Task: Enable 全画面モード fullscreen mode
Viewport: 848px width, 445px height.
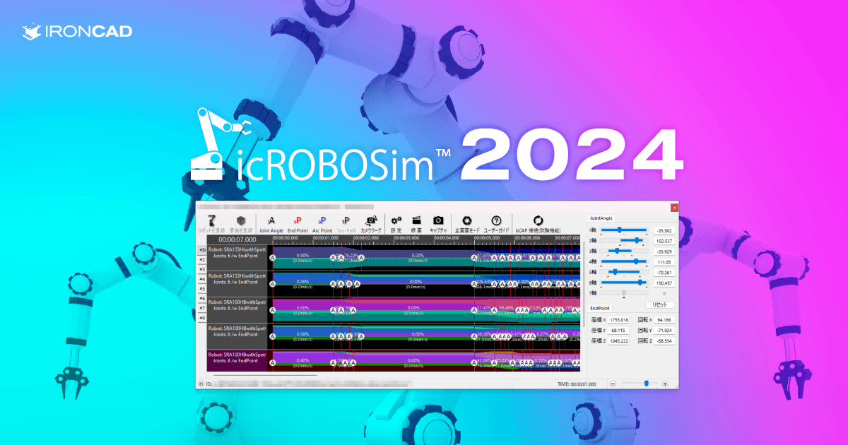Action: point(466,220)
